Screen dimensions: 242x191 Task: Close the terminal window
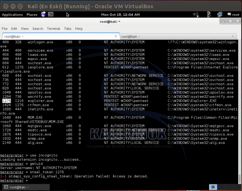coord(238,21)
